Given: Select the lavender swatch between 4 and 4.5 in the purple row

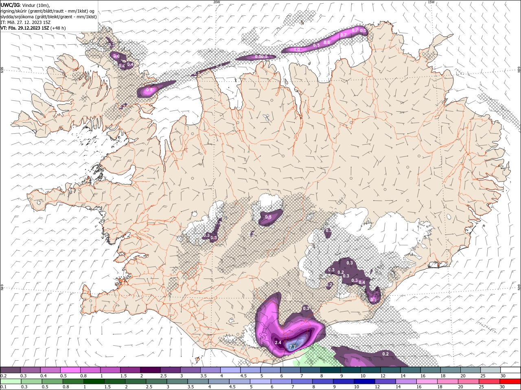Looking at the screenshot, I should pos(230,370).
